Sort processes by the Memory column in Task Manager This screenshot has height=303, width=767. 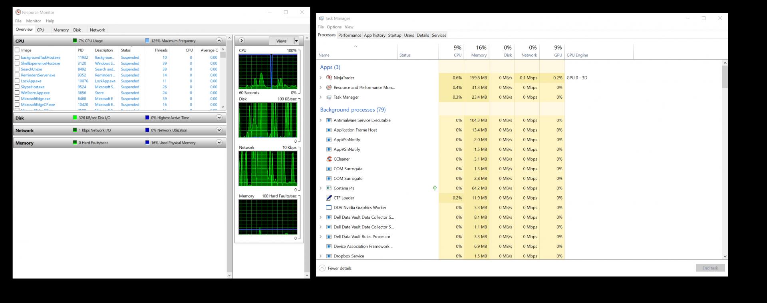click(x=477, y=52)
